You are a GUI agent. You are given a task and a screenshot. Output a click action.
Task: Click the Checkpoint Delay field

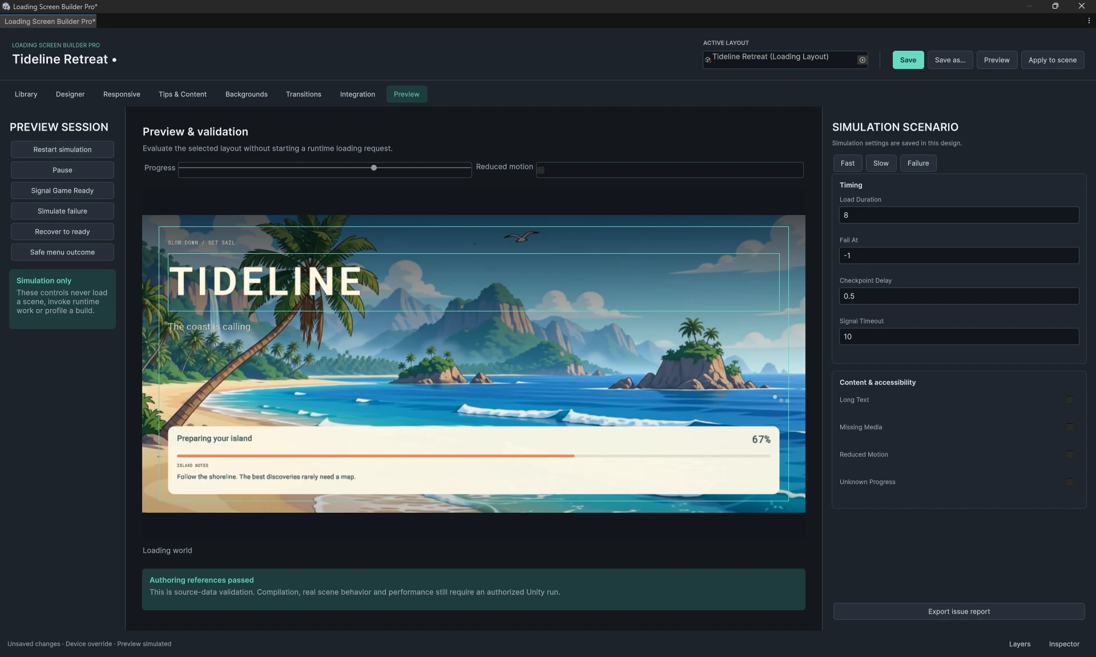pos(959,296)
